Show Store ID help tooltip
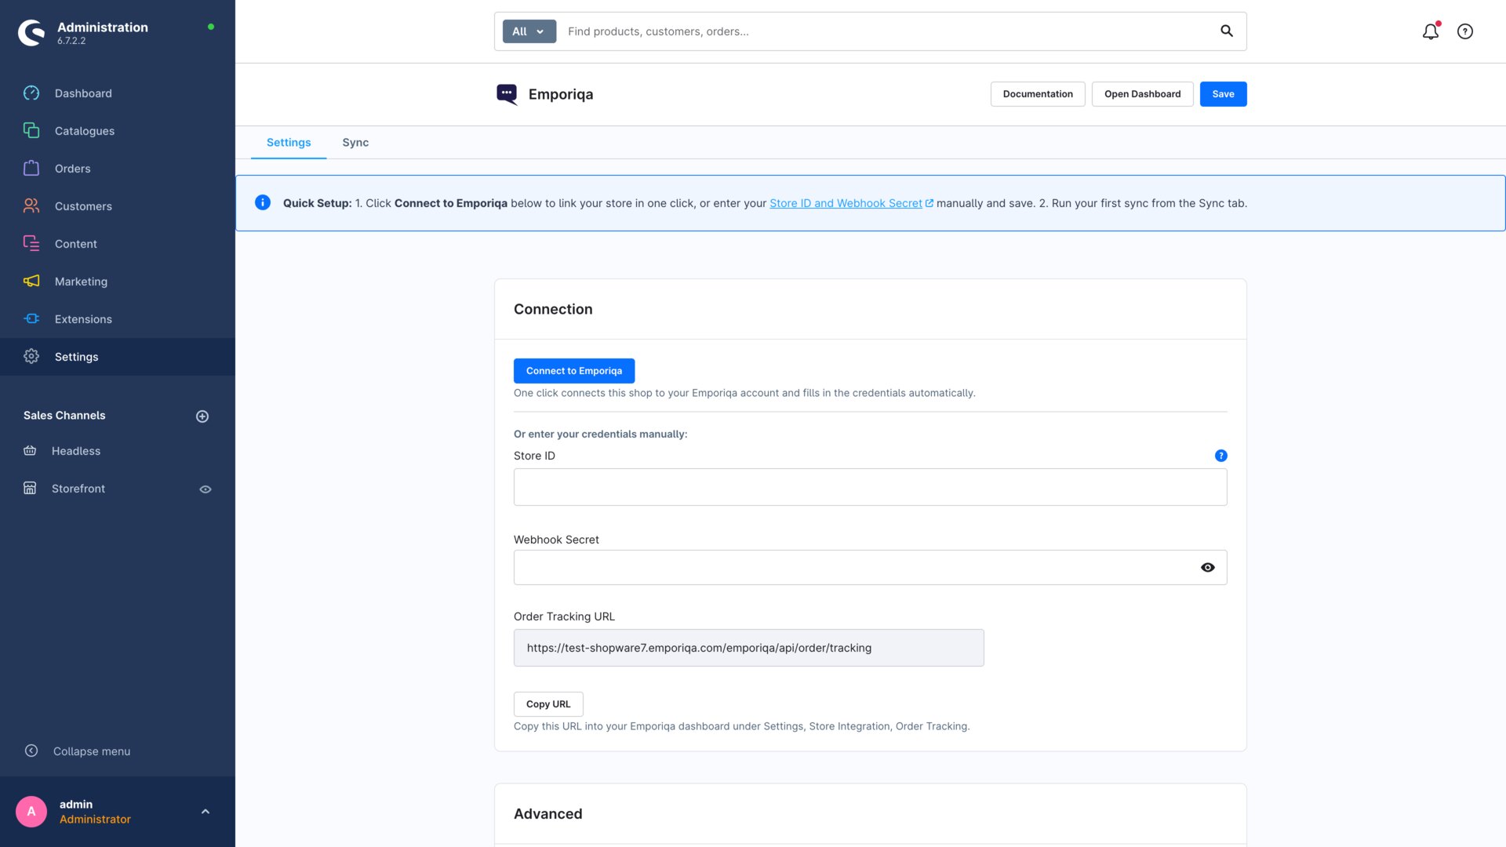 [1221, 456]
